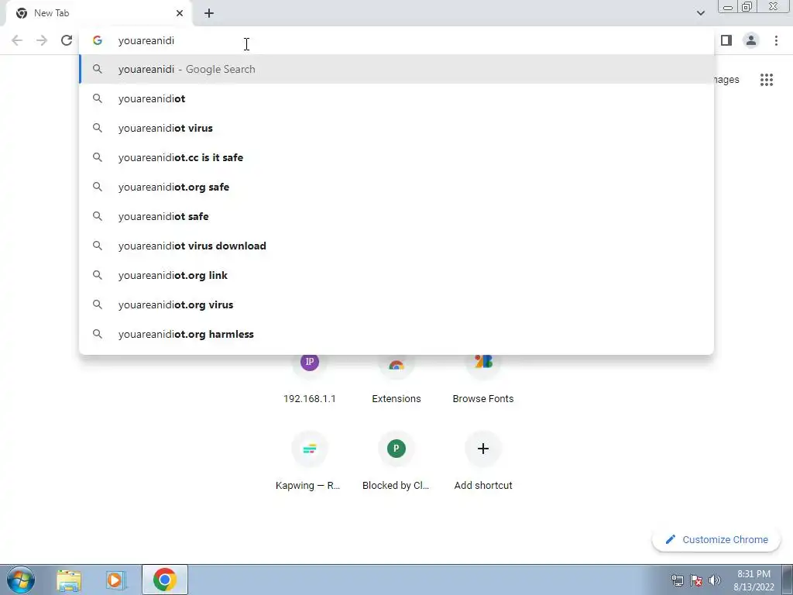Viewport: 793px width, 595px height.
Task: Open the 'Blocked by Cl...' shortcut
Action: (x=396, y=460)
